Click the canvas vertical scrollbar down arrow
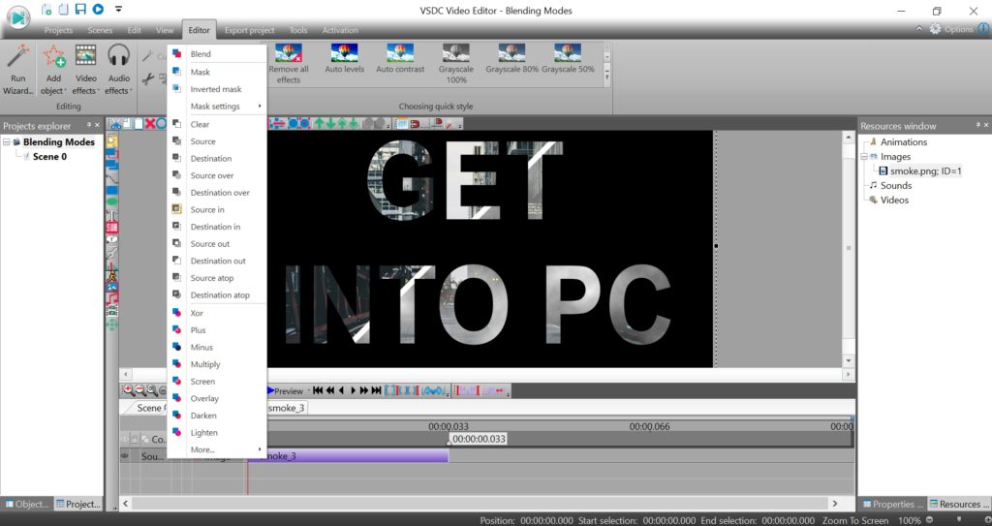The height and width of the screenshot is (526, 992). pos(849,360)
